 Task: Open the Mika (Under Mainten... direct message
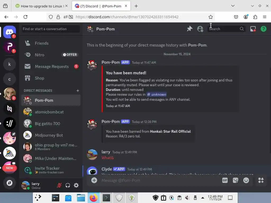click(x=51, y=159)
